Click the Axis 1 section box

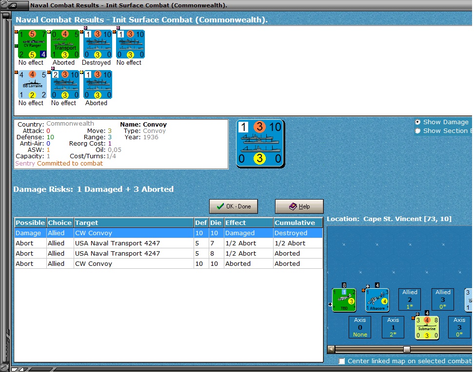click(393, 327)
